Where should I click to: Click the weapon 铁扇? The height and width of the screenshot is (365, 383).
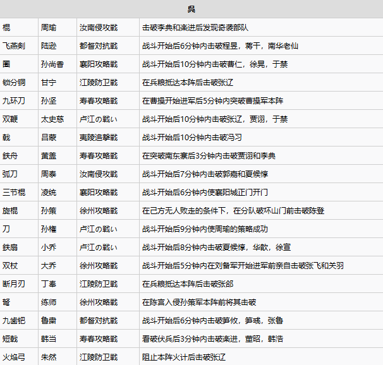click(10, 247)
